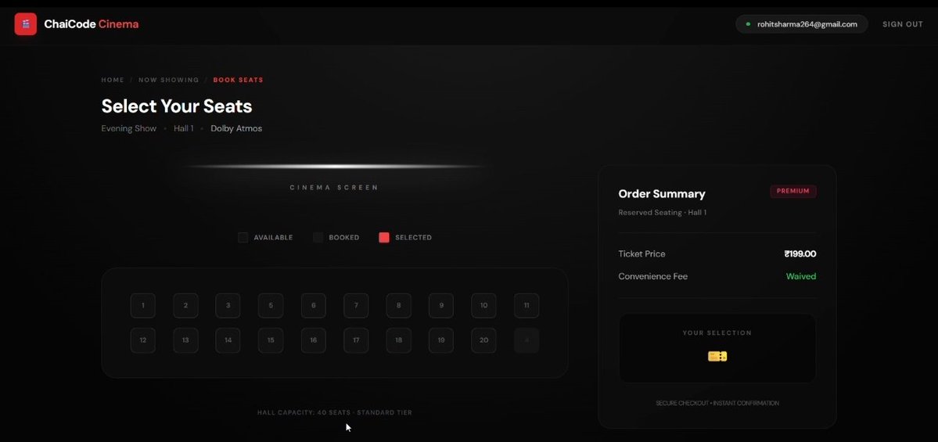
Task: Open the Now Showing breadcrumb
Action: click(169, 80)
